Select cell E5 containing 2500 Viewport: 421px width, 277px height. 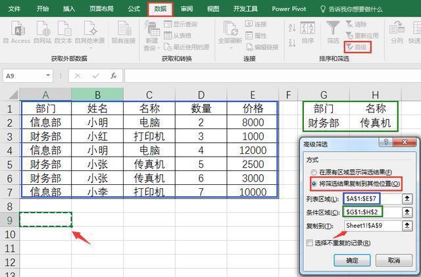[x=253, y=164]
